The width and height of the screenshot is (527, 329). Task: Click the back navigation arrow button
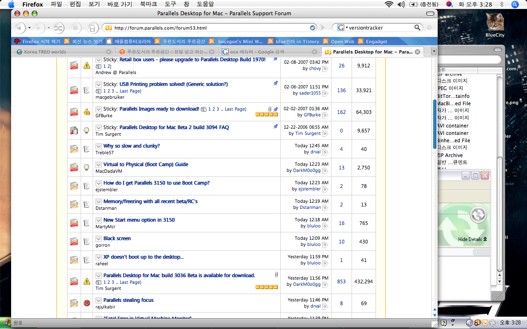click(x=20, y=28)
